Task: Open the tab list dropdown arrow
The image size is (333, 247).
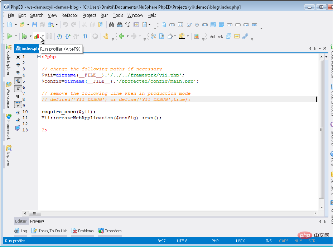Action: pos(320,48)
